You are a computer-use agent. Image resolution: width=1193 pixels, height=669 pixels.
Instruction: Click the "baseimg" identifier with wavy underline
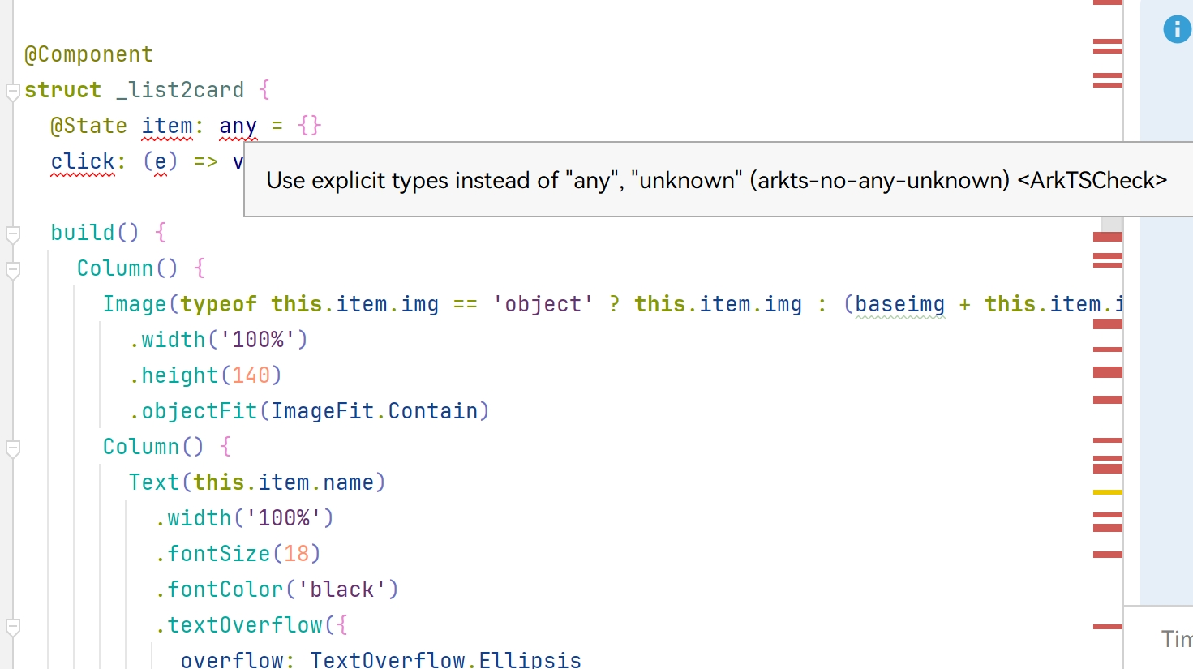coord(899,305)
